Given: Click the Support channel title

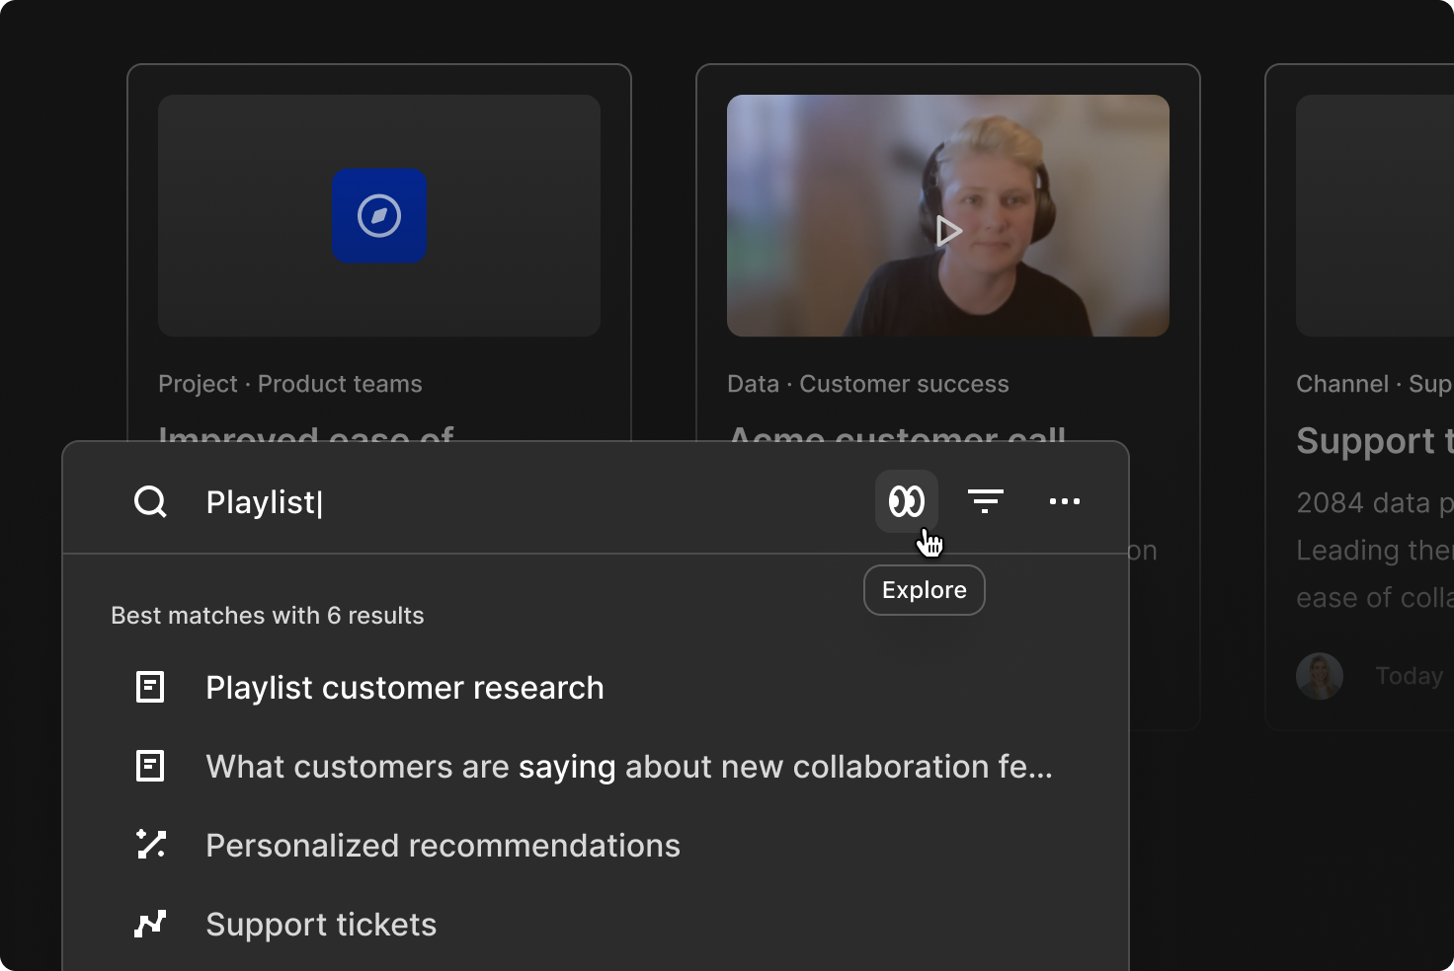Looking at the screenshot, I should pyautogui.click(x=1373, y=440).
